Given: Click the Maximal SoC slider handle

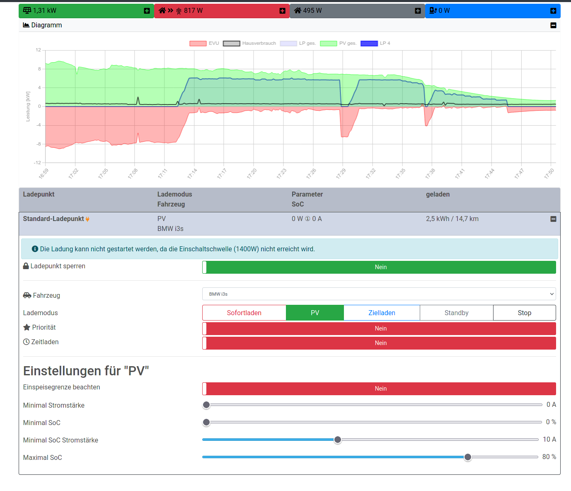Looking at the screenshot, I should click(x=468, y=457).
